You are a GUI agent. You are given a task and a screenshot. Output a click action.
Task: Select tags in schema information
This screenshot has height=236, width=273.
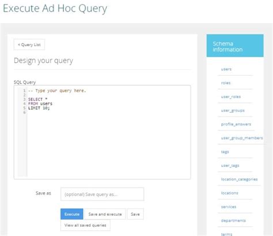pos(225,152)
